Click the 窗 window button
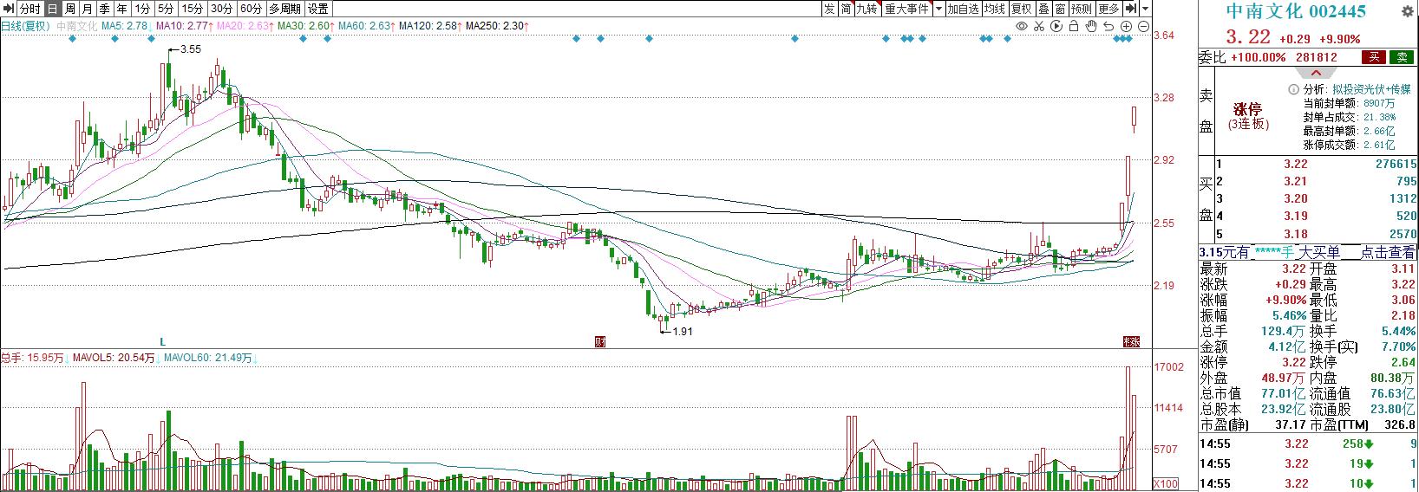This screenshot has width=1419, height=492. (x=1060, y=9)
